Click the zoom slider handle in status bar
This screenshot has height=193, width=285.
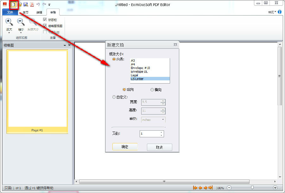pos(252,188)
